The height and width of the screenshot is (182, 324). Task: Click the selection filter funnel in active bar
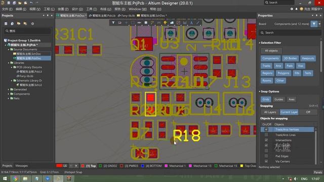(113, 22)
